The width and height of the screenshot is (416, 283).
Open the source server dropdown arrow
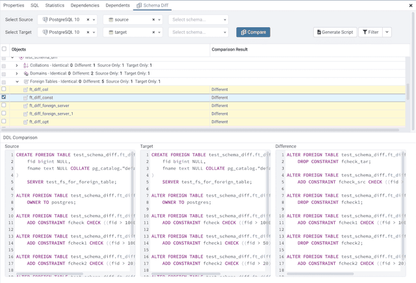click(x=94, y=19)
